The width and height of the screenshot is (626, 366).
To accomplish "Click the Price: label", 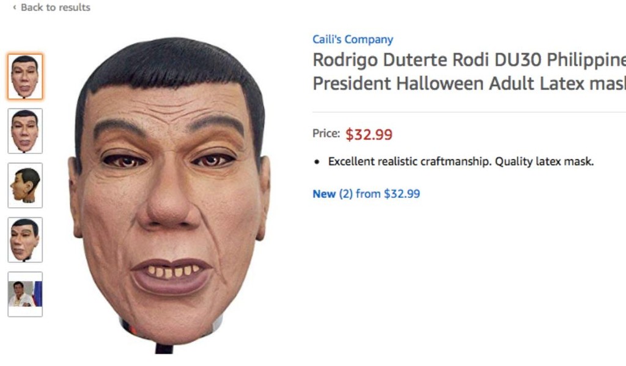I will 326,133.
